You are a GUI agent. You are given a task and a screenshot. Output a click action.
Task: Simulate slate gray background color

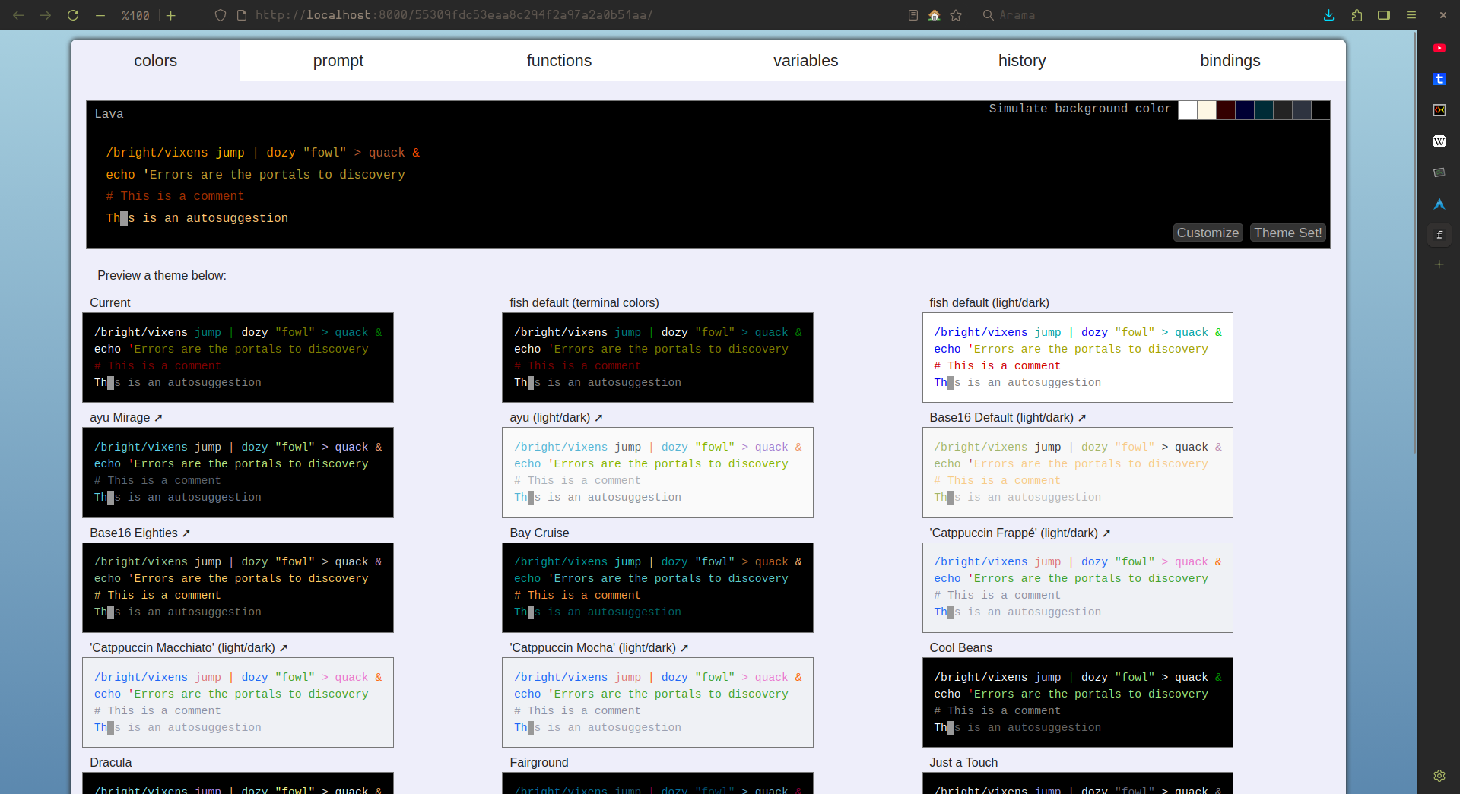(1302, 110)
